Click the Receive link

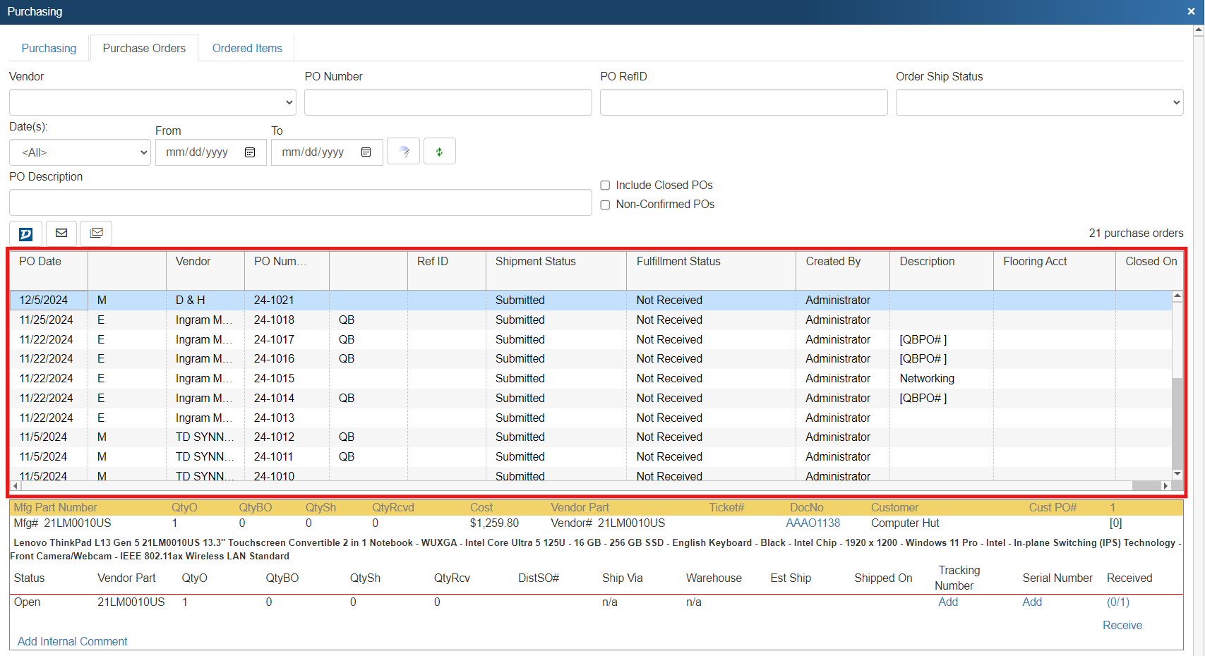click(1122, 625)
